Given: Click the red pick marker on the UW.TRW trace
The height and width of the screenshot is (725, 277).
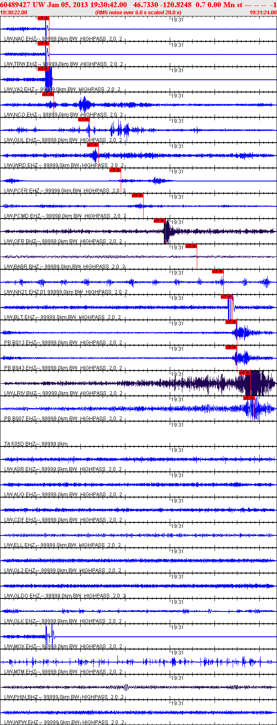Looking at the screenshot, I should pyautogui.click(x=43, y=43).
